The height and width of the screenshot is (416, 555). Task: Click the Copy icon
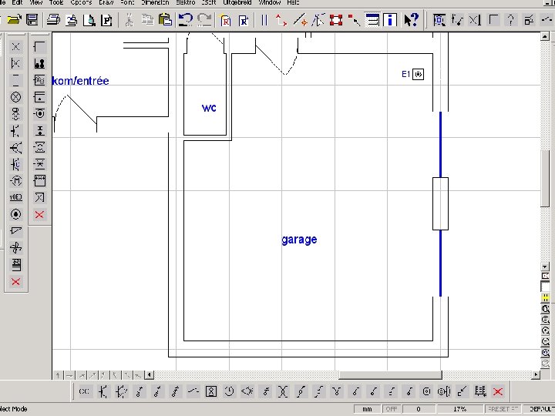pyautogui.click(x=147, y=20)
